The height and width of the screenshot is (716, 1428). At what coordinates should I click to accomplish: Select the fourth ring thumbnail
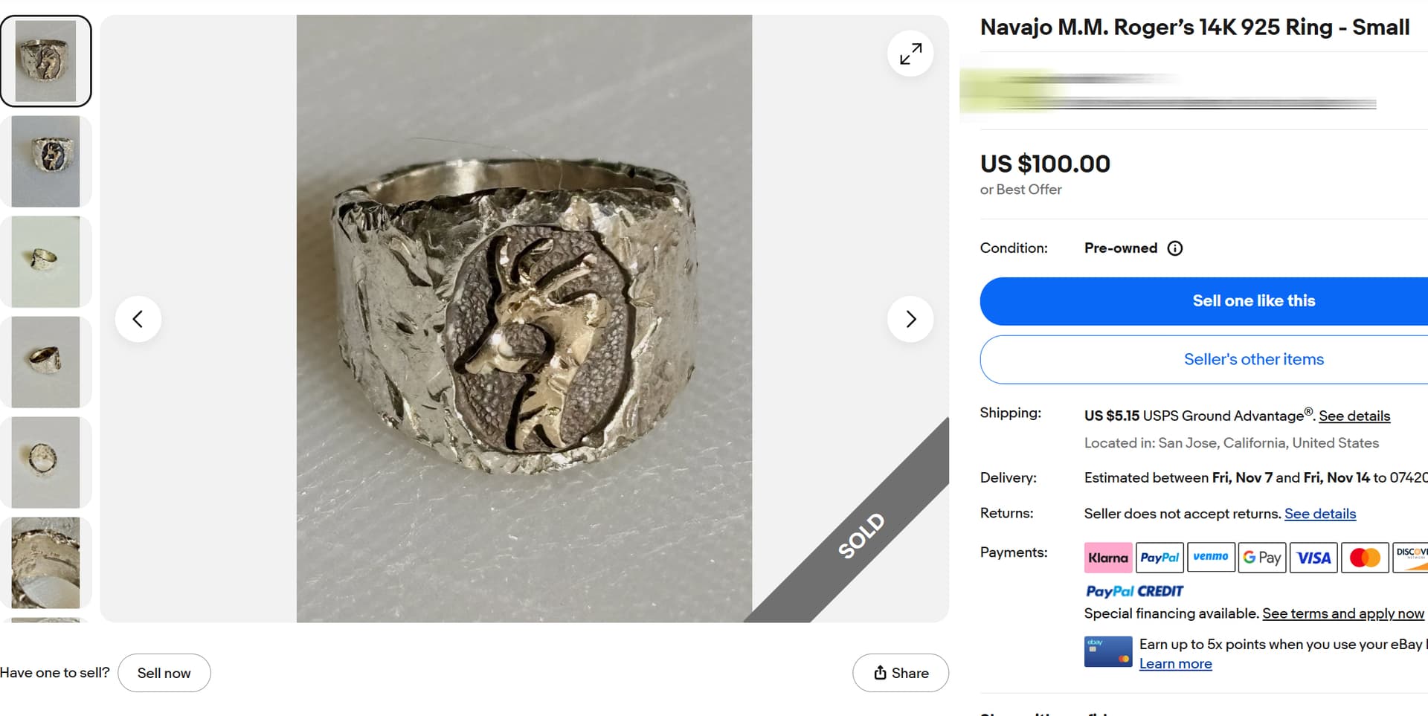[x=46, y=362]
